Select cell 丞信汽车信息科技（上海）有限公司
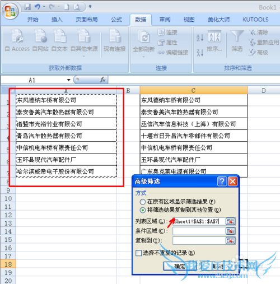Image resolution: width=280 pixels, height=284 pixels. click(x=194, y=124)
